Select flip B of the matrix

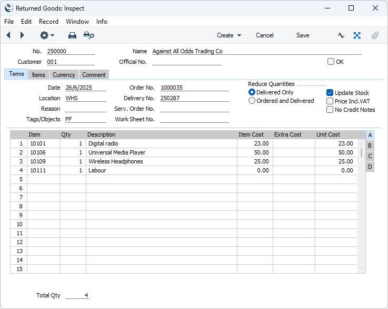[x=370, y=146]
